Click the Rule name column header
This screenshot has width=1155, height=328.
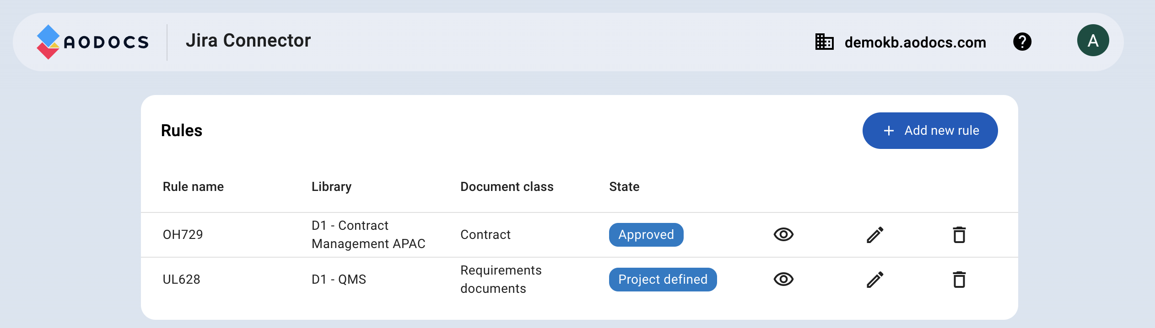(193, 187)
